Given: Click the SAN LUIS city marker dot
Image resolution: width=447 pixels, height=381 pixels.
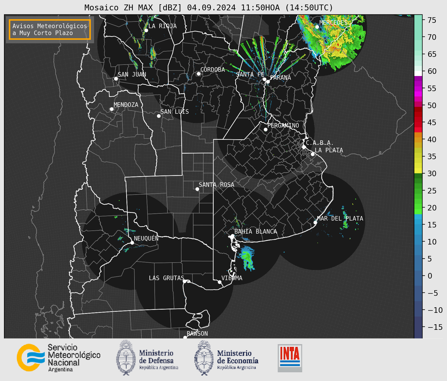Looking at the screenshot, I should (159, 116).
